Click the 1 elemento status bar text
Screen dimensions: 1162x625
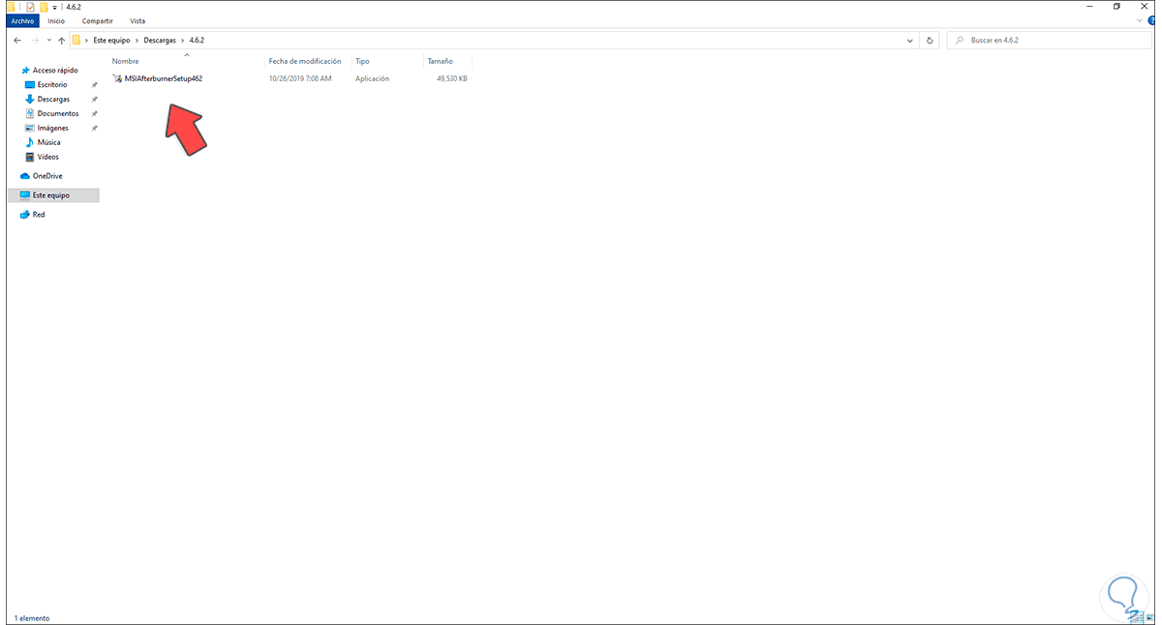(x=32, y=617)
